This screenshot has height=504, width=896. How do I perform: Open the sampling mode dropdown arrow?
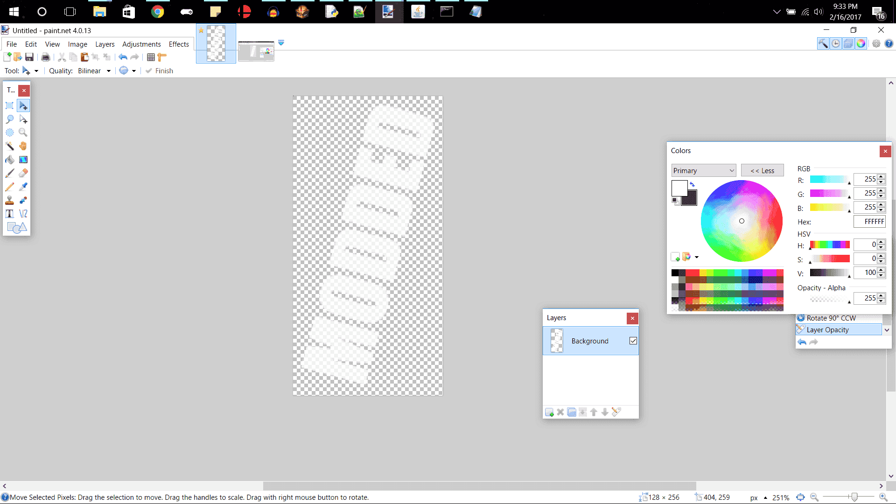point(134,71)
